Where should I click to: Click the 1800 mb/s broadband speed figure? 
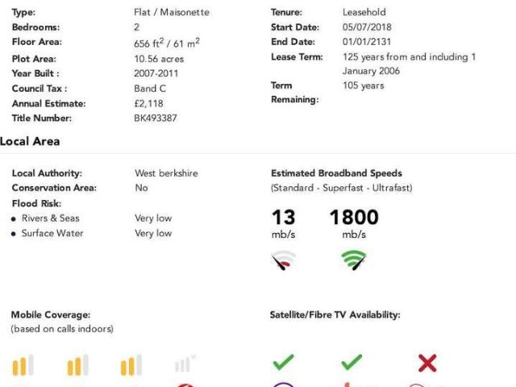pos(353,217)
